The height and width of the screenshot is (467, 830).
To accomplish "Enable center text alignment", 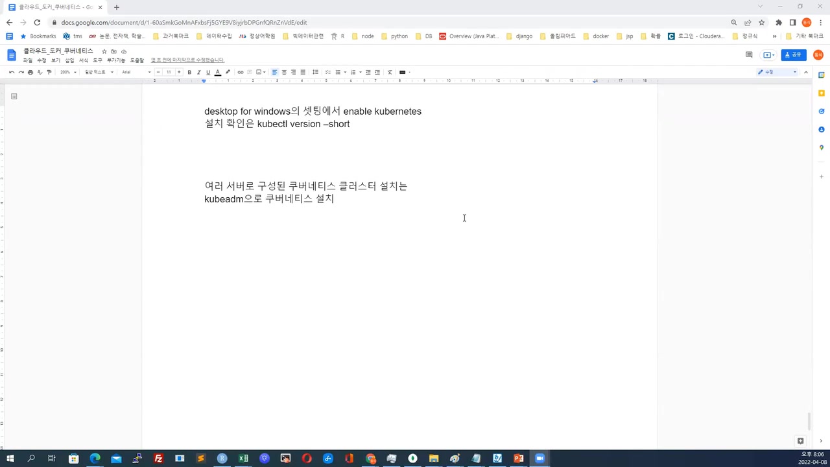I will tap(284, 72).
